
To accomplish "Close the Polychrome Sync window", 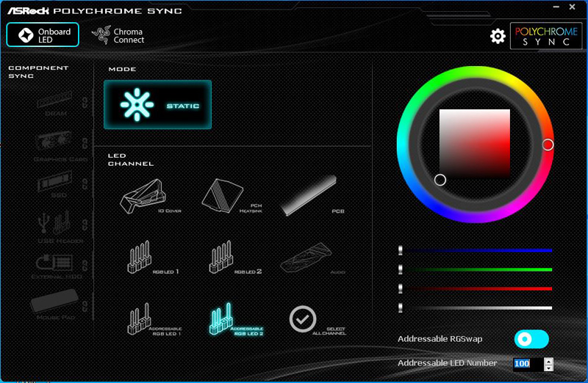I will point(573,7).
